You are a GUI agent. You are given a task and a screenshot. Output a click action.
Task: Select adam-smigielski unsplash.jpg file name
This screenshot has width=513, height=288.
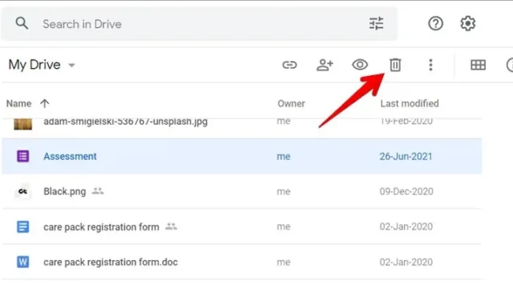[125, 122]
